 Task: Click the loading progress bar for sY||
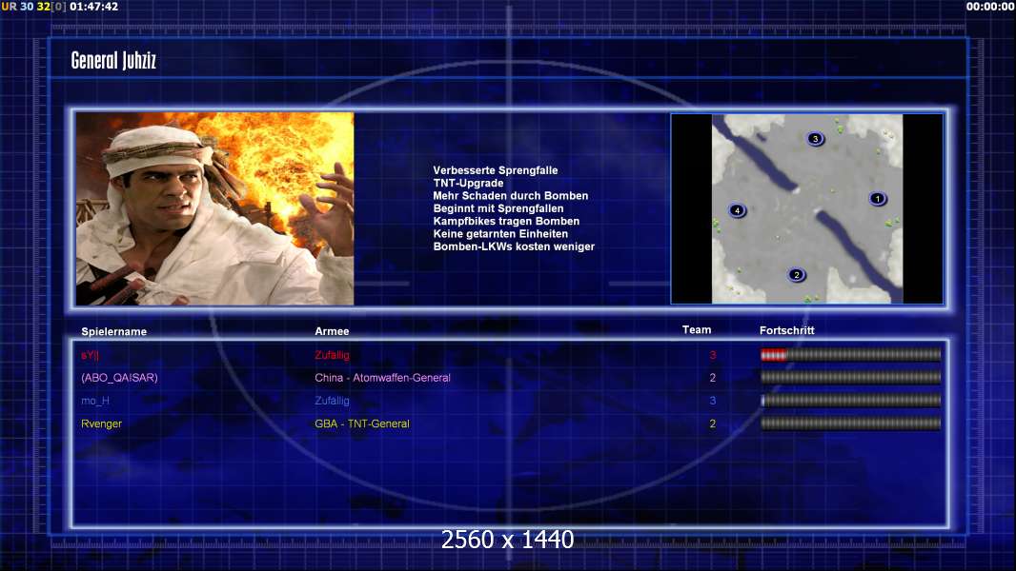coord(850,354)
